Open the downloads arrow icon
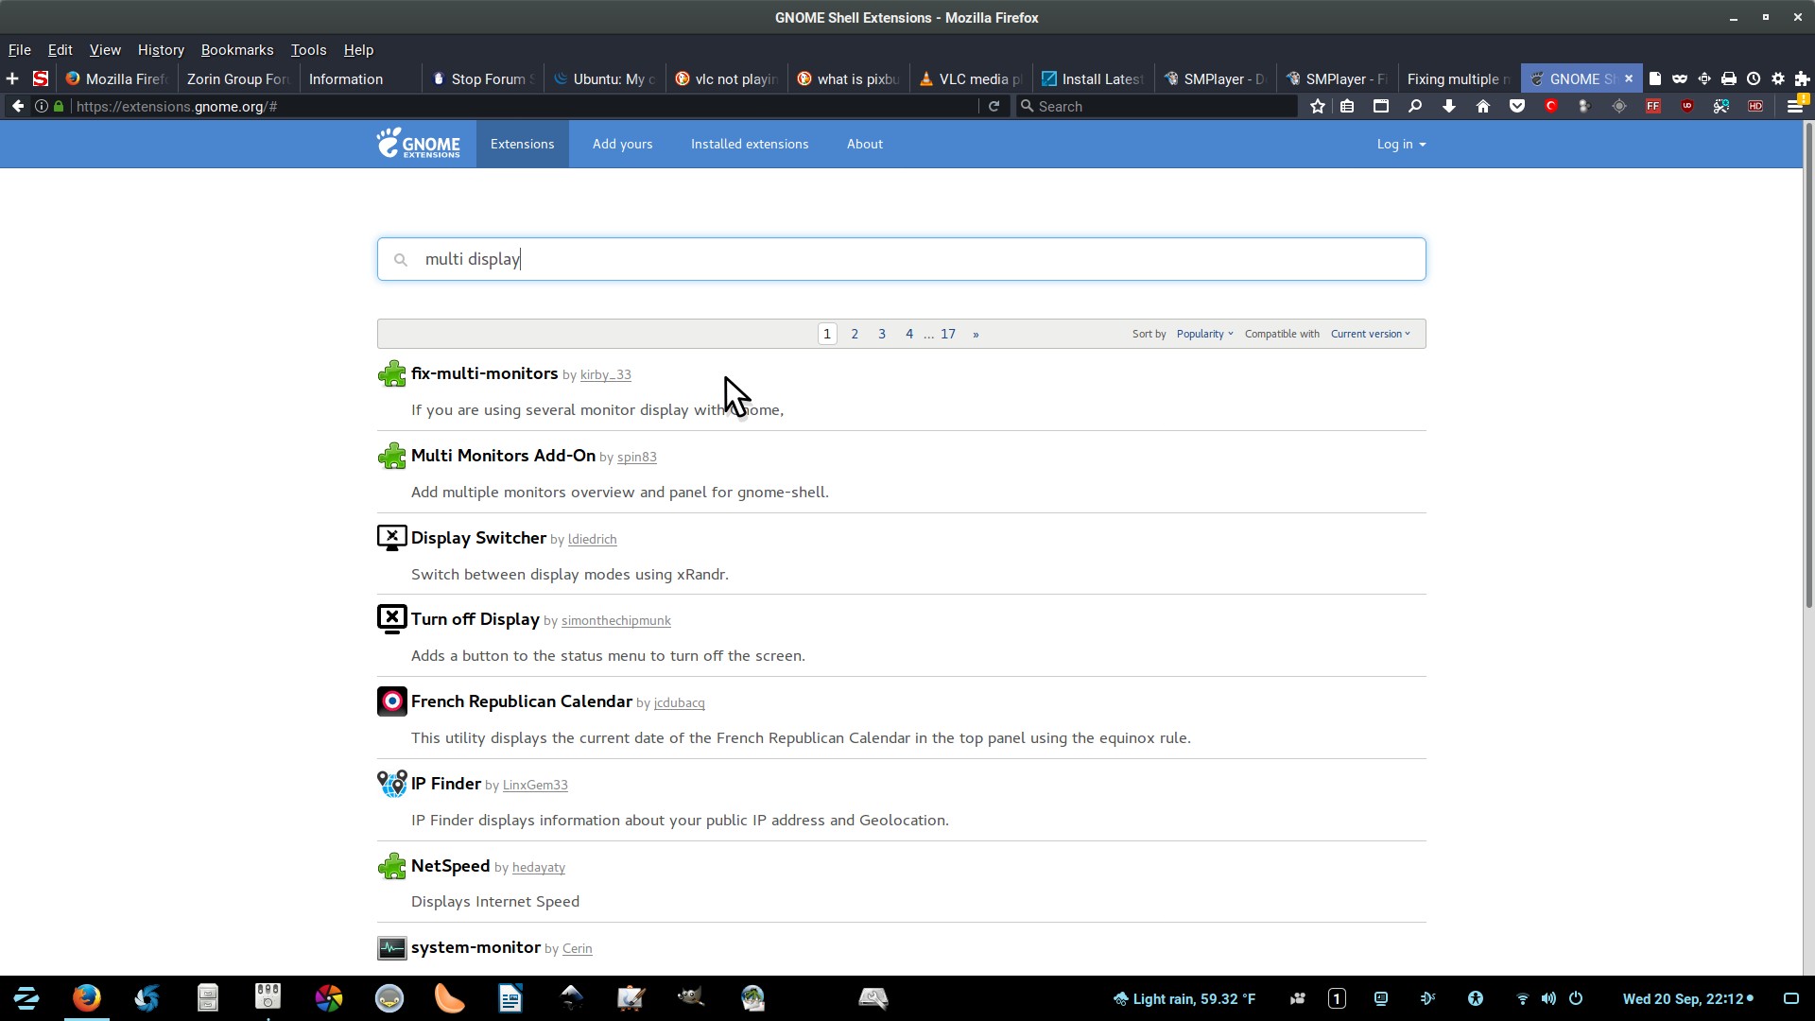The height and width of the screenshot is (1021, 1815). tap(1448, 106)
